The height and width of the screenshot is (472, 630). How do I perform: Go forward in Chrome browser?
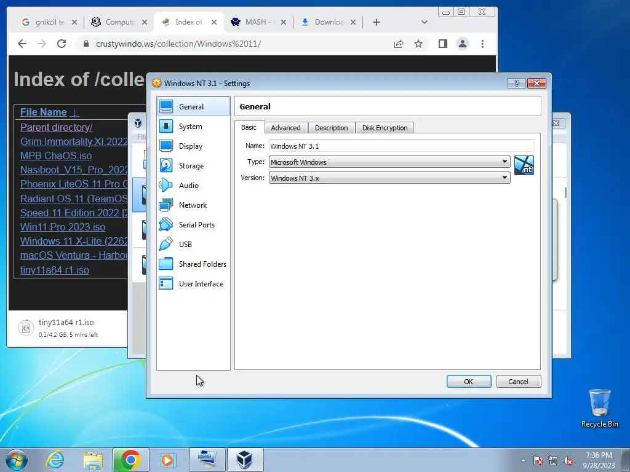point(42,44)
